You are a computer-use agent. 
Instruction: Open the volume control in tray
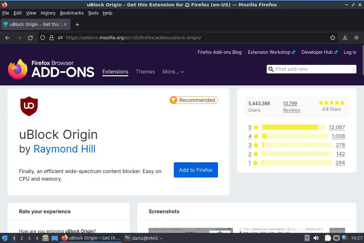point(316,238)
